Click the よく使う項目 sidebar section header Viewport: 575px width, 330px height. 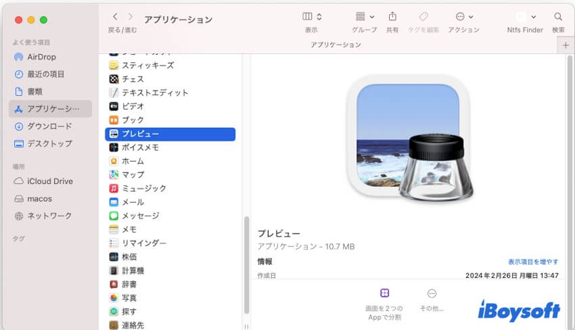(x=31, y=43)
